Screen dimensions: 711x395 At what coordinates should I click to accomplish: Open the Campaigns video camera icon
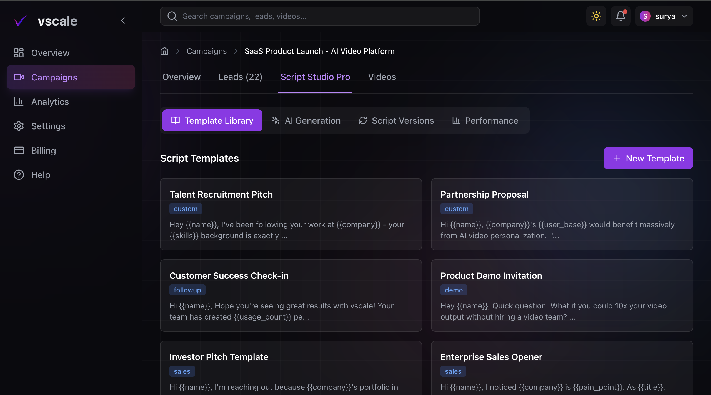pyautogui.click(x=18, y=77)
